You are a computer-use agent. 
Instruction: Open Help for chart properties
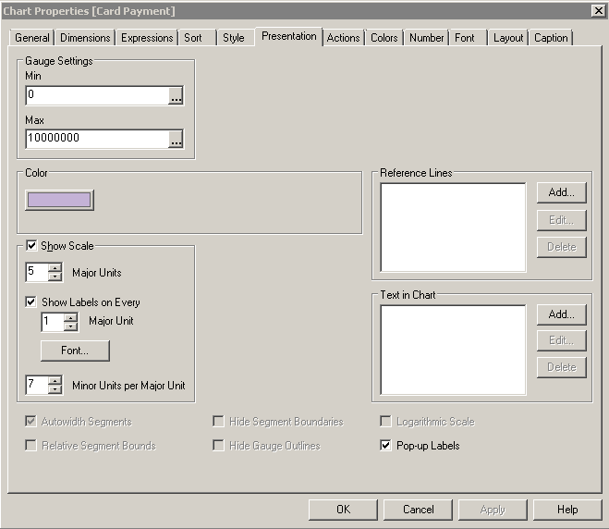click(x=566, y=510)
